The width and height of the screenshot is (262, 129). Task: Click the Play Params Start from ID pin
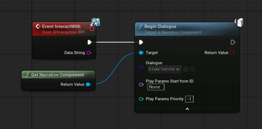click(x=141, y=85)
